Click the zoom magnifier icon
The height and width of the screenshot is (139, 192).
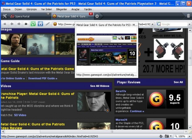tap(176, 136)
